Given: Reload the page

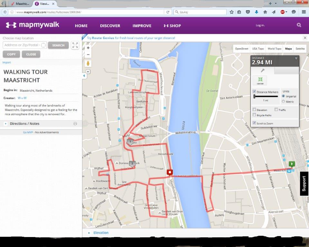Looking at the screenshot, I should [168, 12].
